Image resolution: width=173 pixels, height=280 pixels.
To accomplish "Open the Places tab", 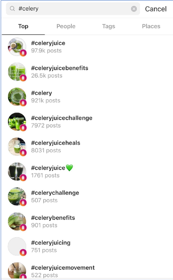I will (151, 26).
